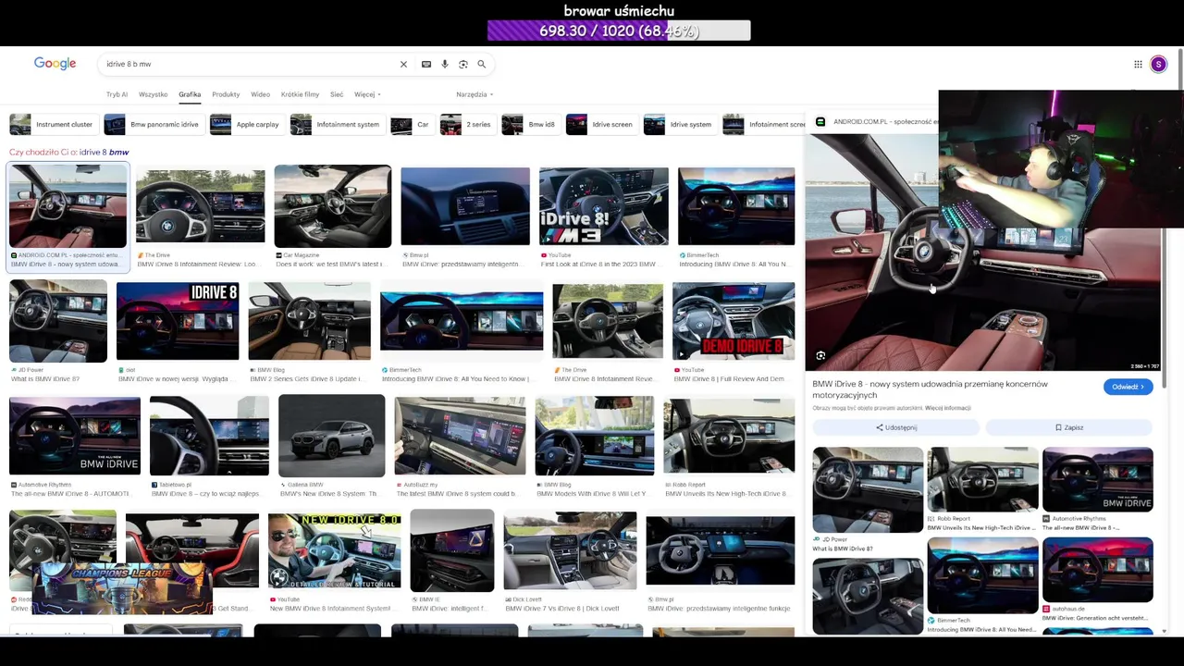Click suggested correction idrive 8 bmw
The width and height of the screenshot is (1184, 666).
(104, 152)
